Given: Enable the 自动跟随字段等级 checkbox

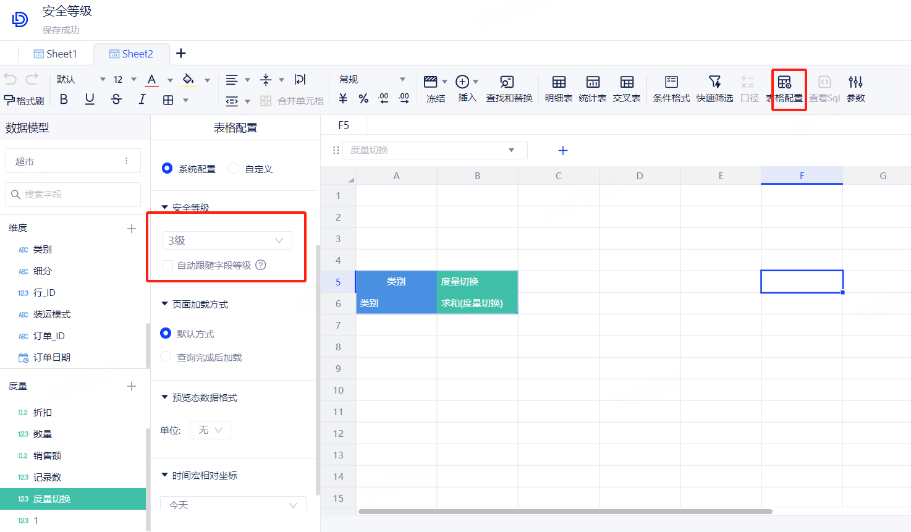Looking at the screenshot, I should tap(167, 266).
